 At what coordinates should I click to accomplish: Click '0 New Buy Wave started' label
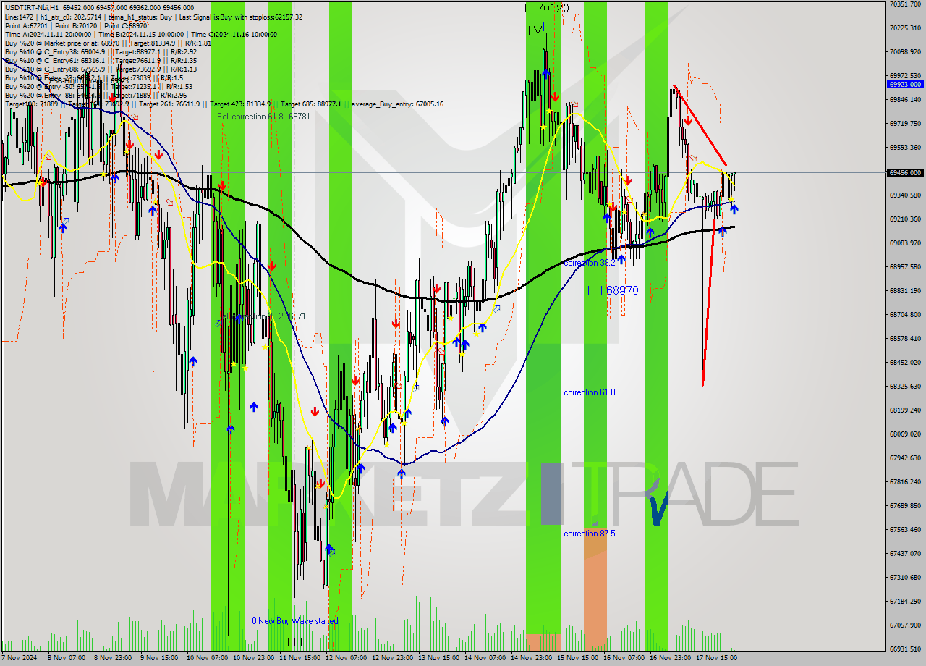point(294,621)
